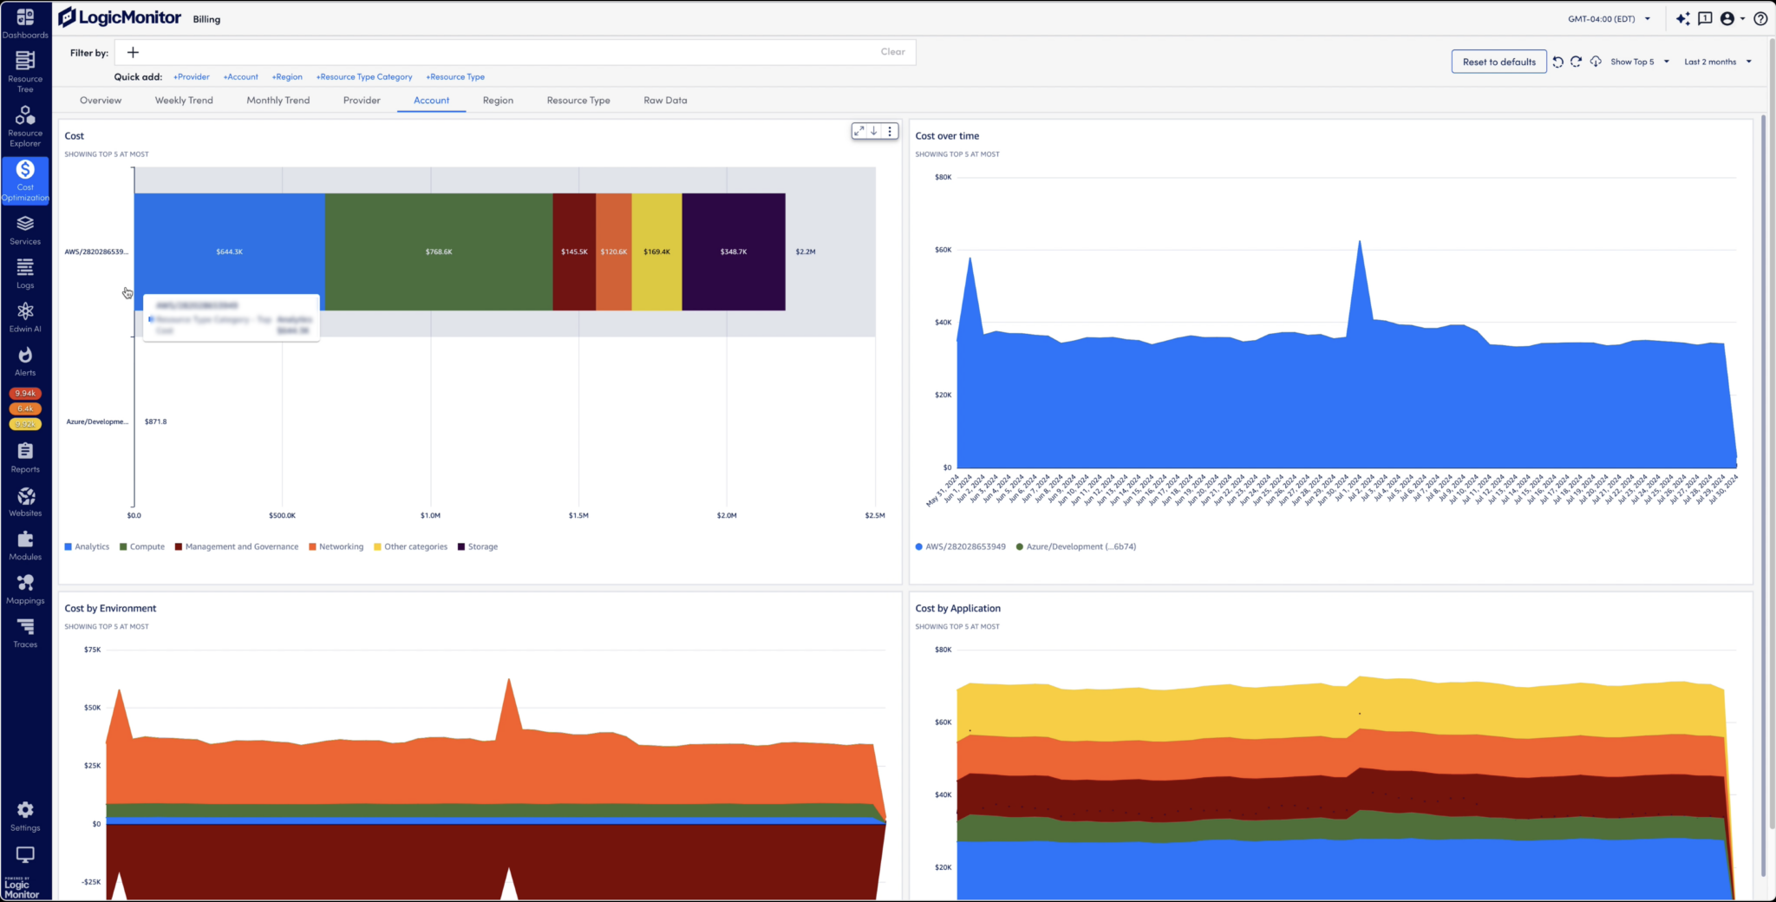
Task: Export dashboard using the cloud download icon
Action: coord(1596,62)
